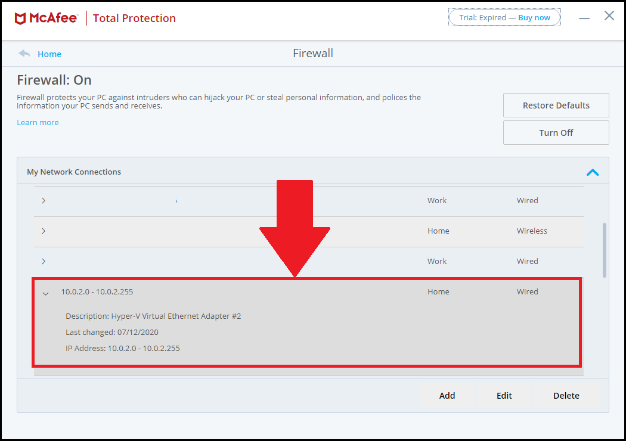Expand the topmost Work wired connection
The height and width of the screenshot is (441, 626).
[x=44, y=201]
